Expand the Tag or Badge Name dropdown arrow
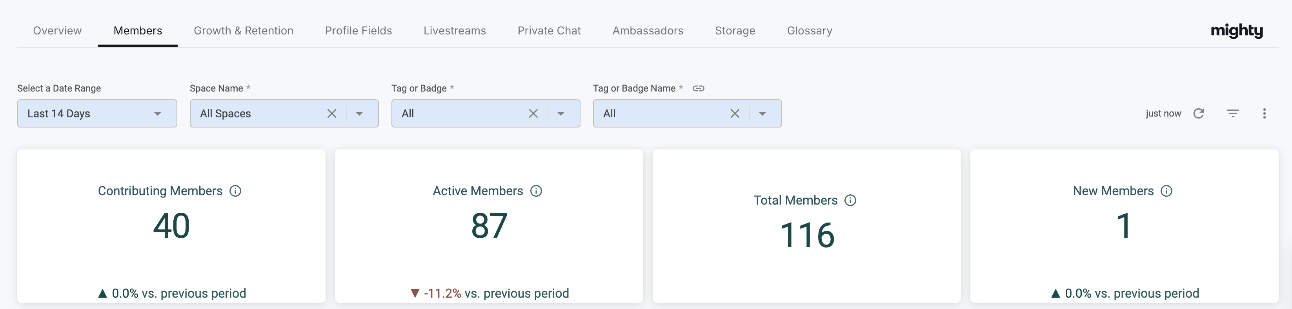 click(762, 113)
